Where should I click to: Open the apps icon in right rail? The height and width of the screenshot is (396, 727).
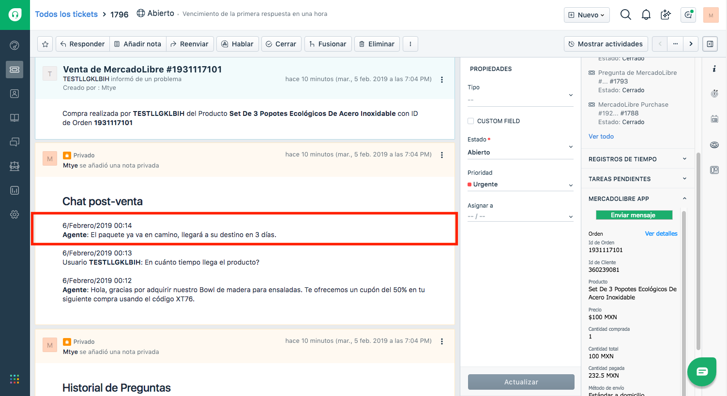(714, 144)
